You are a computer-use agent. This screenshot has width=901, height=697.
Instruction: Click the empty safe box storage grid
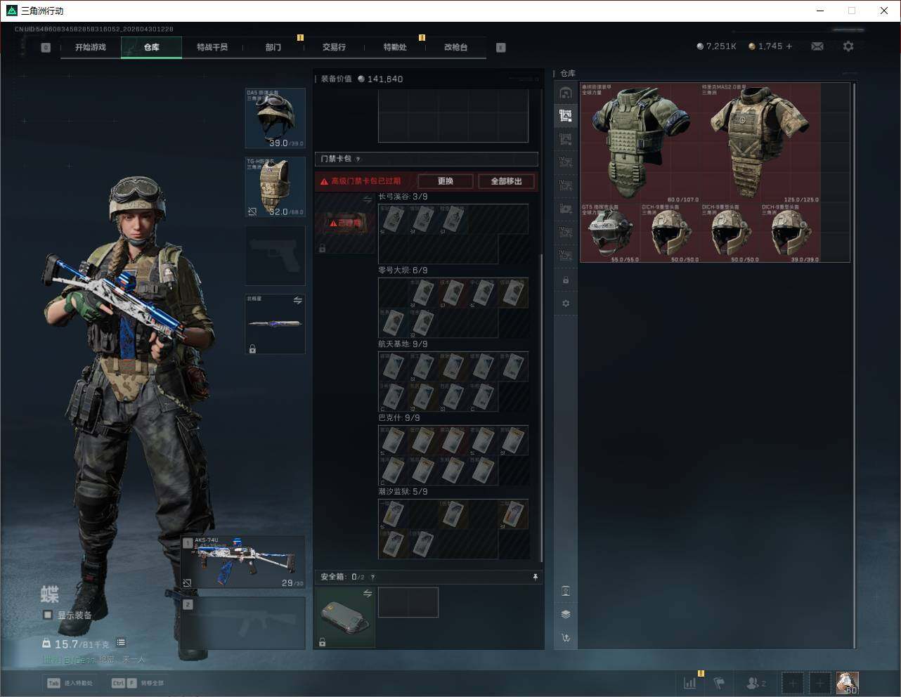(x=408, y=602)
